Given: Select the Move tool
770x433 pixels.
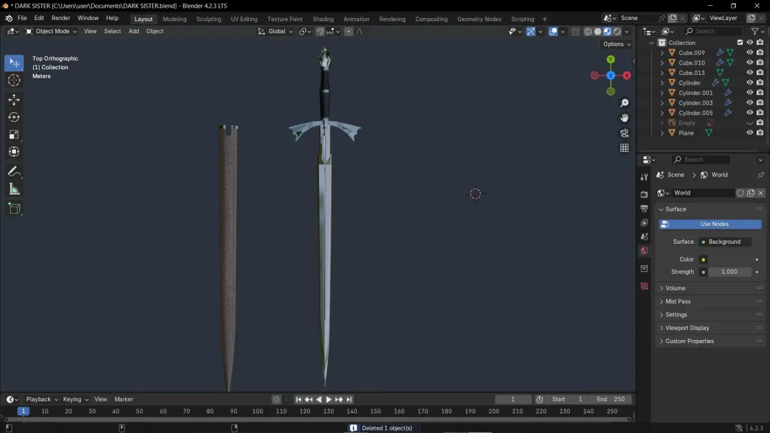Looking at the screenshot, I should pyautogui.click(x=14, y=100).
